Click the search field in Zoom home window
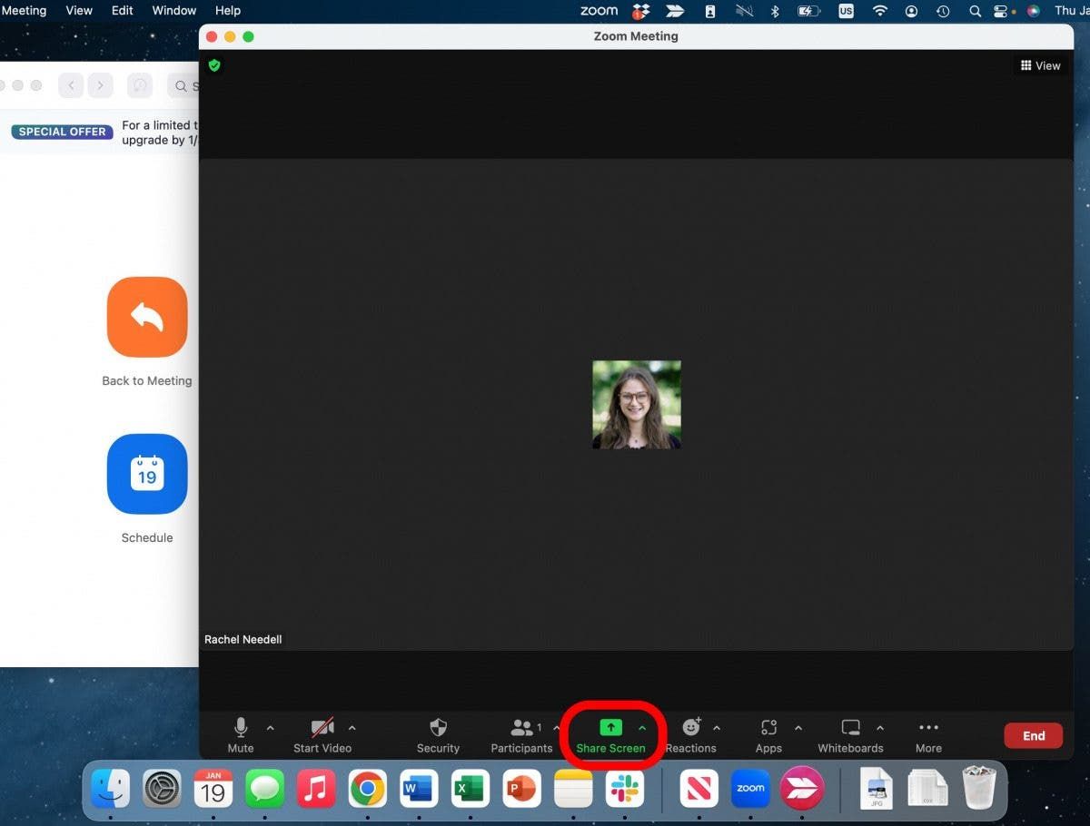Viewport: 1090px width, 826px height. point(183,86)
